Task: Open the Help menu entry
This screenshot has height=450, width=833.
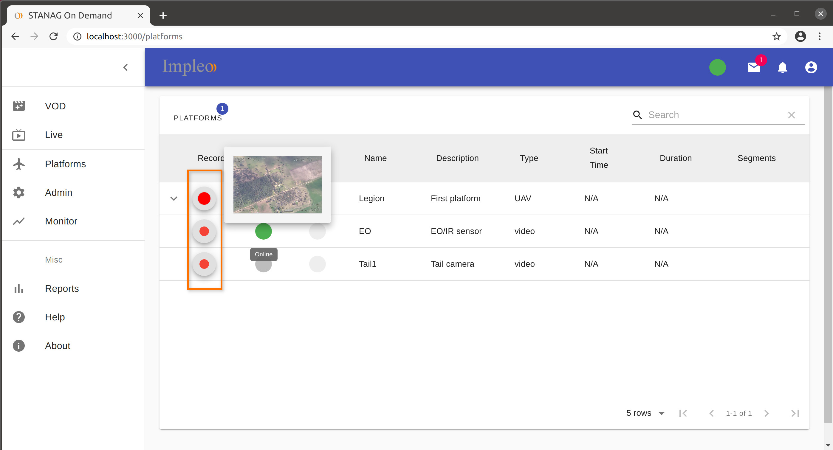Action: pos(55,317)
